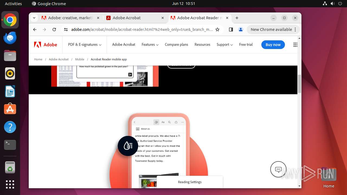Close the Adobe: creative, marketing tab
Image resolution: width=347 pixels, height=195 pixels.
pyautogui.click(x=98, y=18)
